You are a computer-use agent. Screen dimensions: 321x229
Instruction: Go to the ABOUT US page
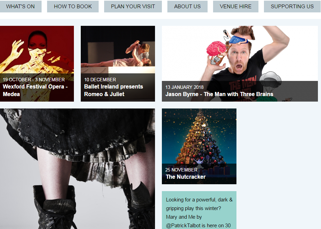[187, 6]
